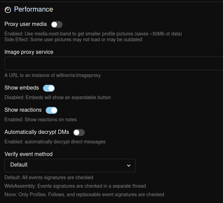Click the willnorris/imageproxy helper text
Viewport: 223px width, 203px height.
pyautogui.click(x=53, y=75)
